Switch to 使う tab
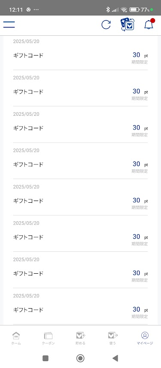 [112, 338]
